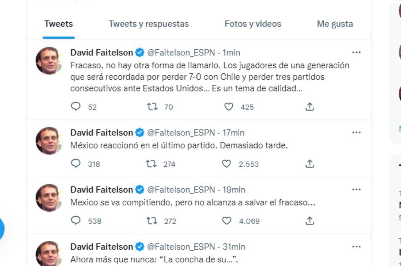The height and width of the screenshot is (266, 401).
Task: Retweet the tweet about losing 7-0 to Chile
Action: tap(152, 107)
